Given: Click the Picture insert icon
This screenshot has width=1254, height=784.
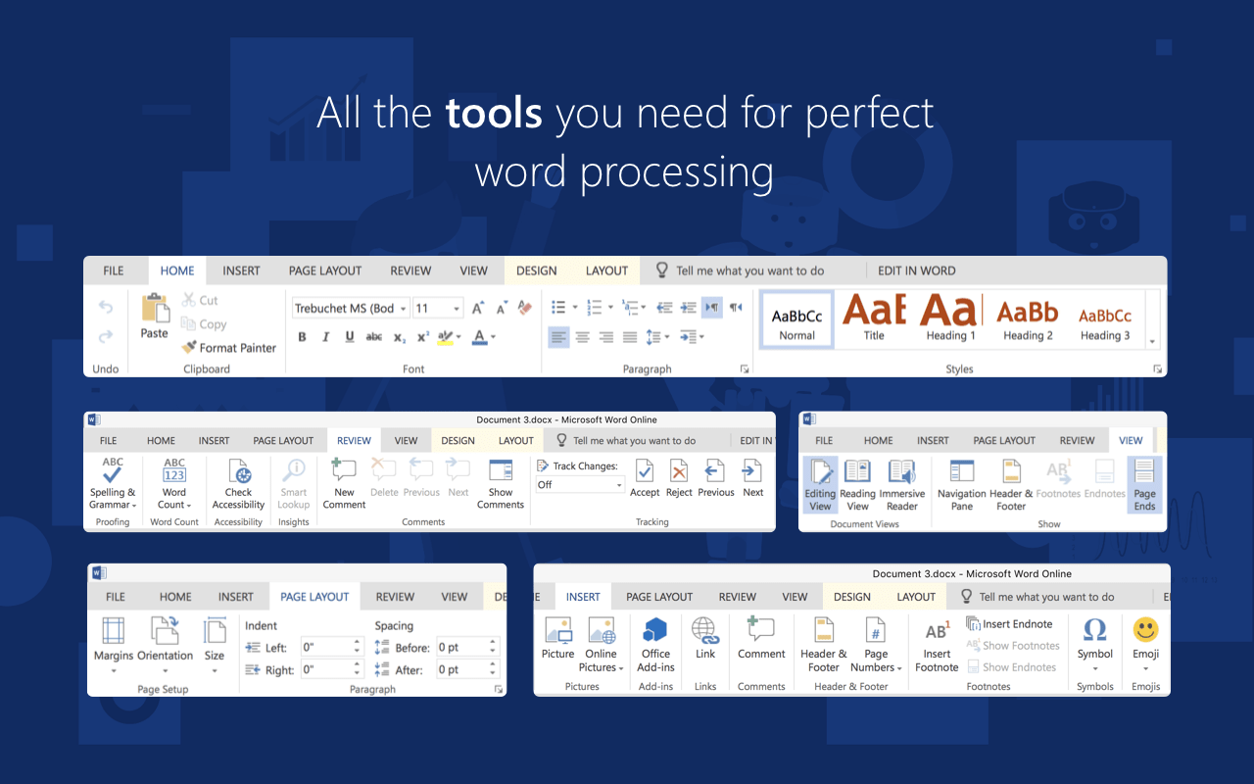Looking at the screenshot, I should pyautogui.click(x=558, y=630).
